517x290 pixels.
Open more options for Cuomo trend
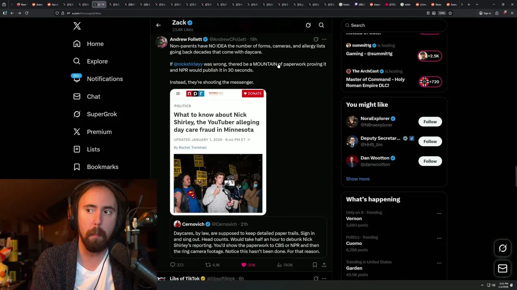[439, 238]
